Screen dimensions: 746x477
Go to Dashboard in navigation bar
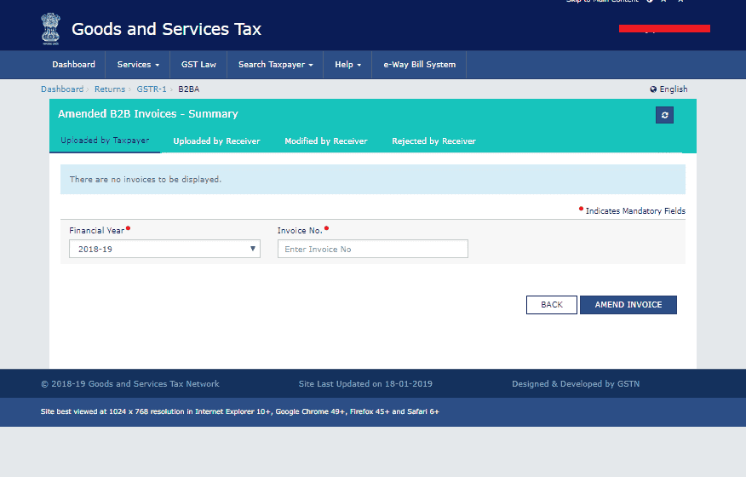tap(73, 65)
